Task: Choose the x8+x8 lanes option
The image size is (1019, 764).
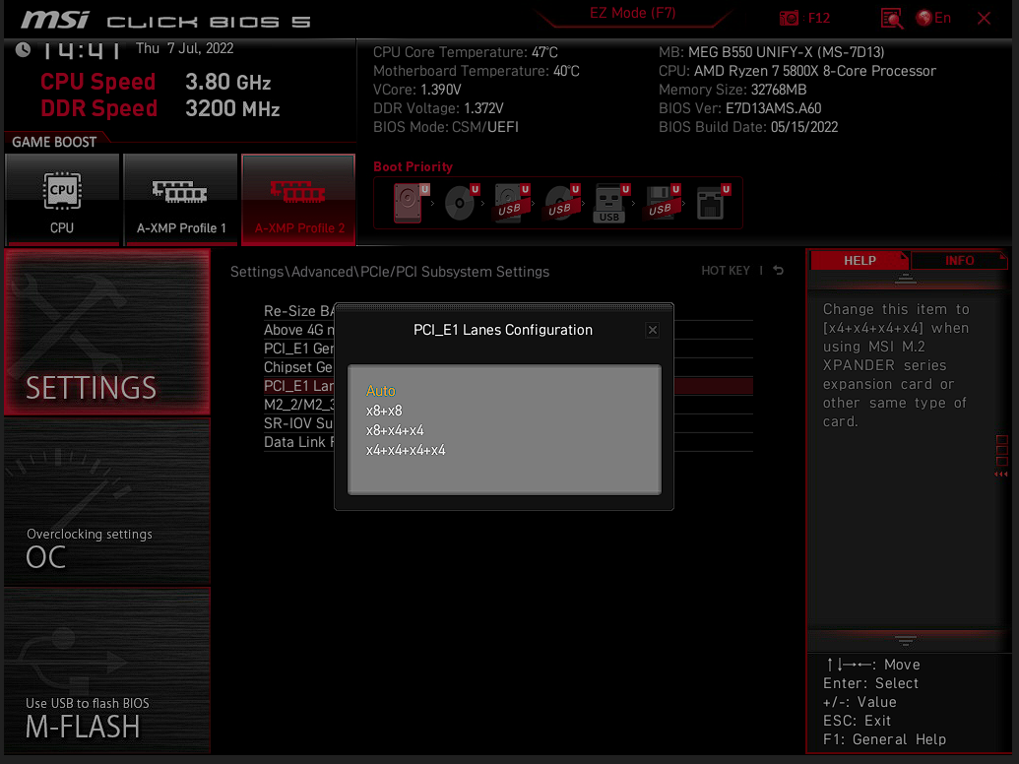Action: (x=384, y=411)
